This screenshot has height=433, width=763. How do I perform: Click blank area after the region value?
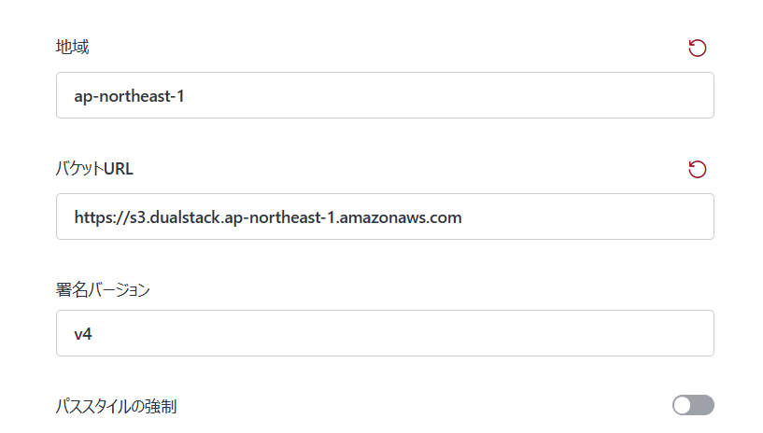tap(448, 95)
